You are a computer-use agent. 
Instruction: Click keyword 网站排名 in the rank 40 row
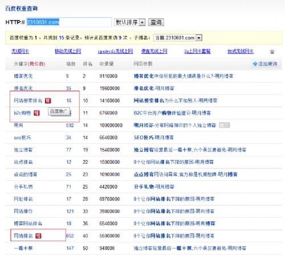23,236
